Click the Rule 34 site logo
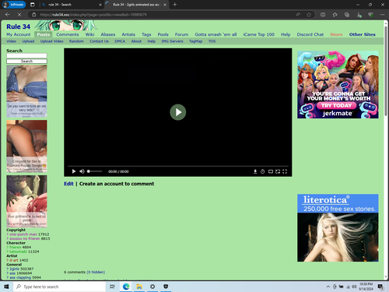The height and width of the screenshot is (292, 389). click(x=18, y=26)
